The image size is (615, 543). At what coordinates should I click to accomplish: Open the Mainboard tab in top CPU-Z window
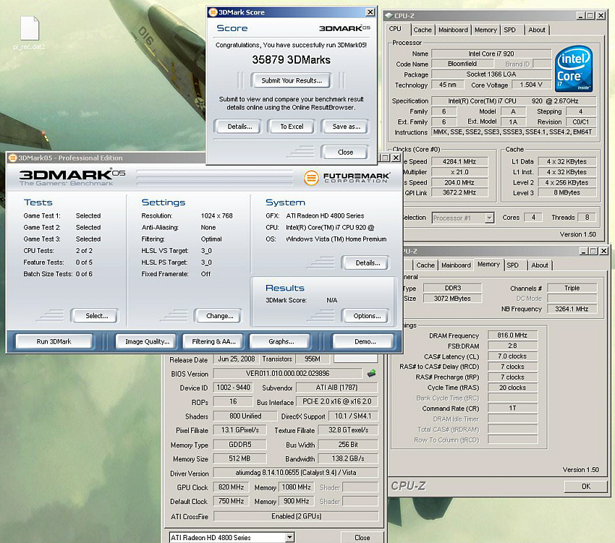pyautogui.click(x=453, y=30)
